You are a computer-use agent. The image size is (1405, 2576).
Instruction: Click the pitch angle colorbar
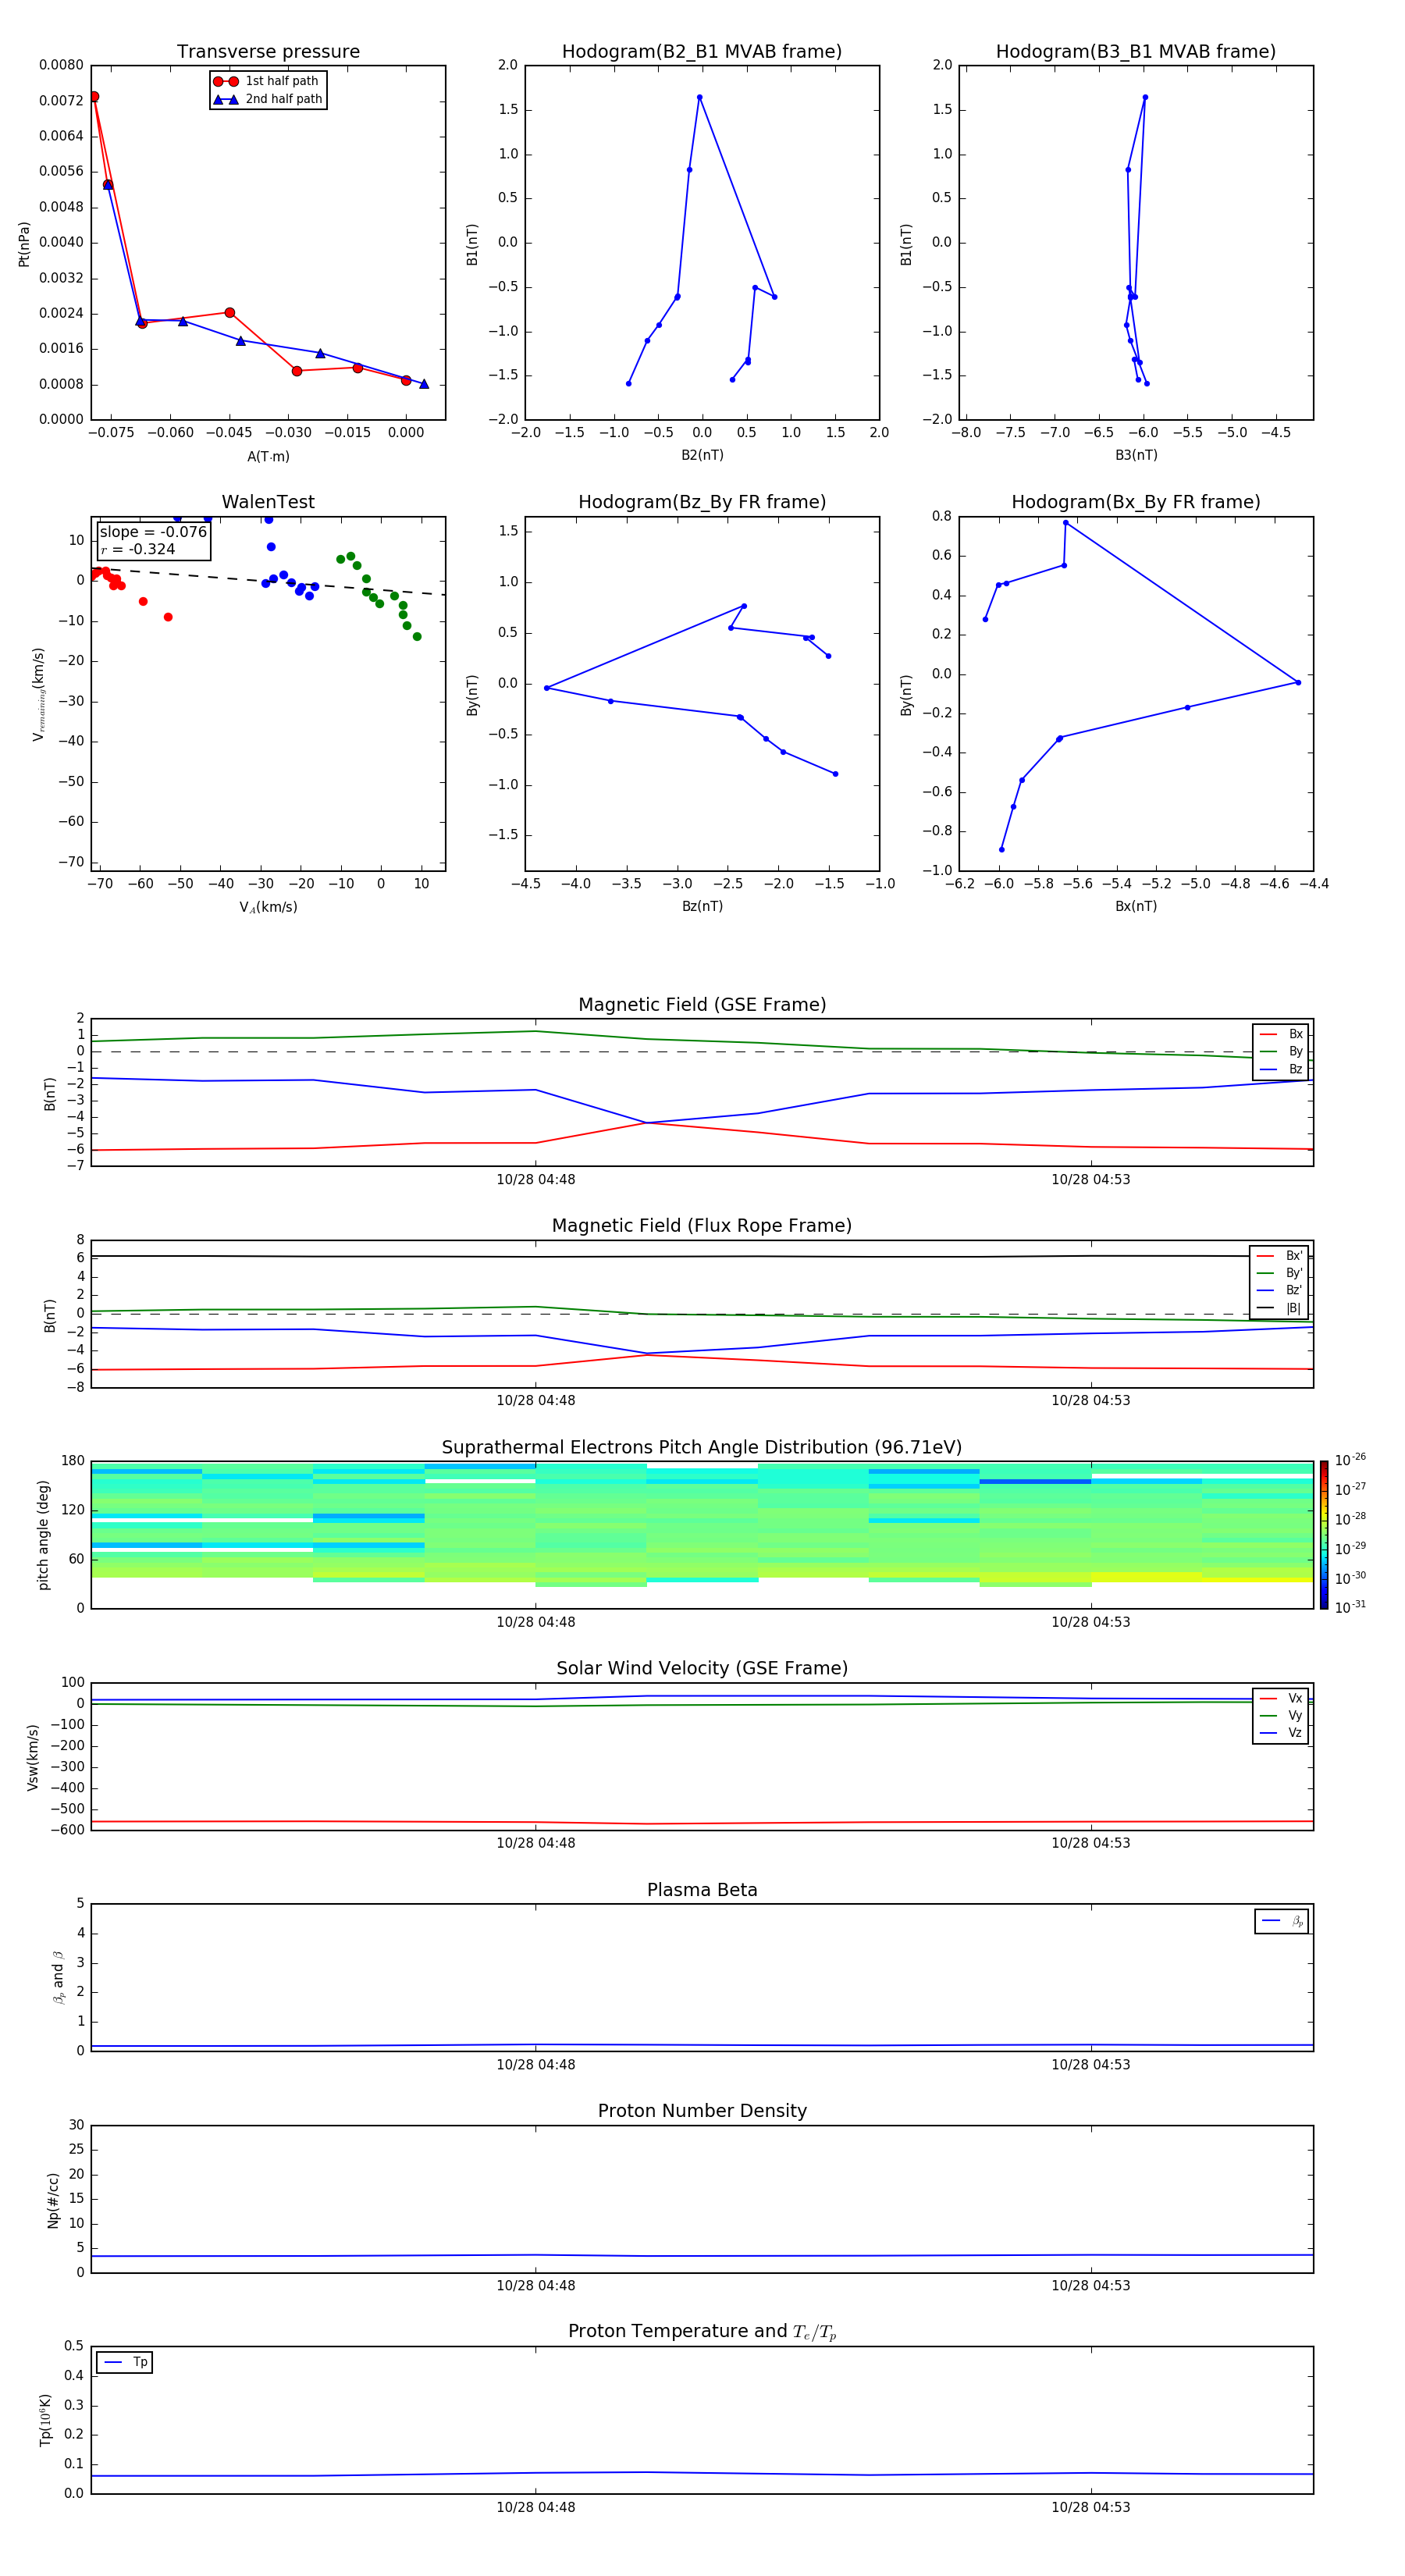pos(1324,1535)
